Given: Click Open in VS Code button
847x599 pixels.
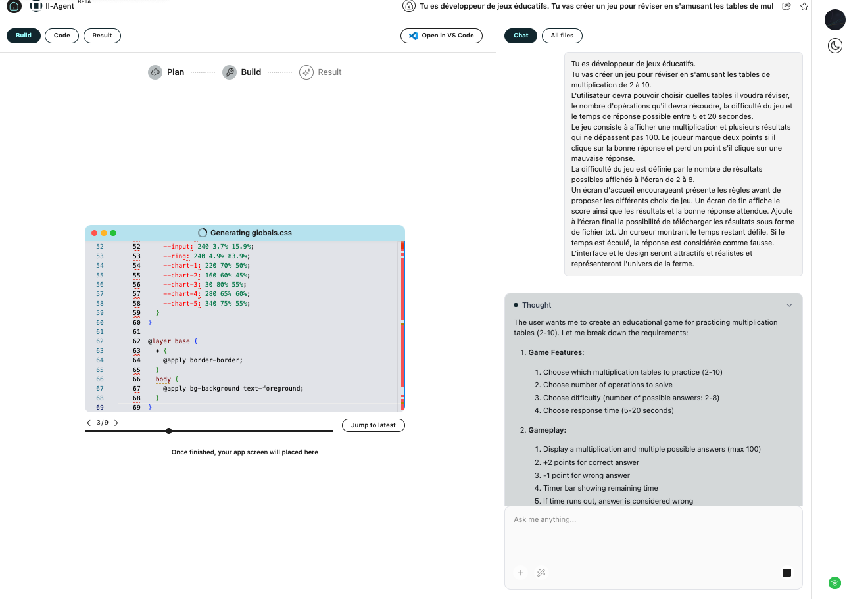Looking at the screenshot, I should pyautogui.click(x=441, y=36).
